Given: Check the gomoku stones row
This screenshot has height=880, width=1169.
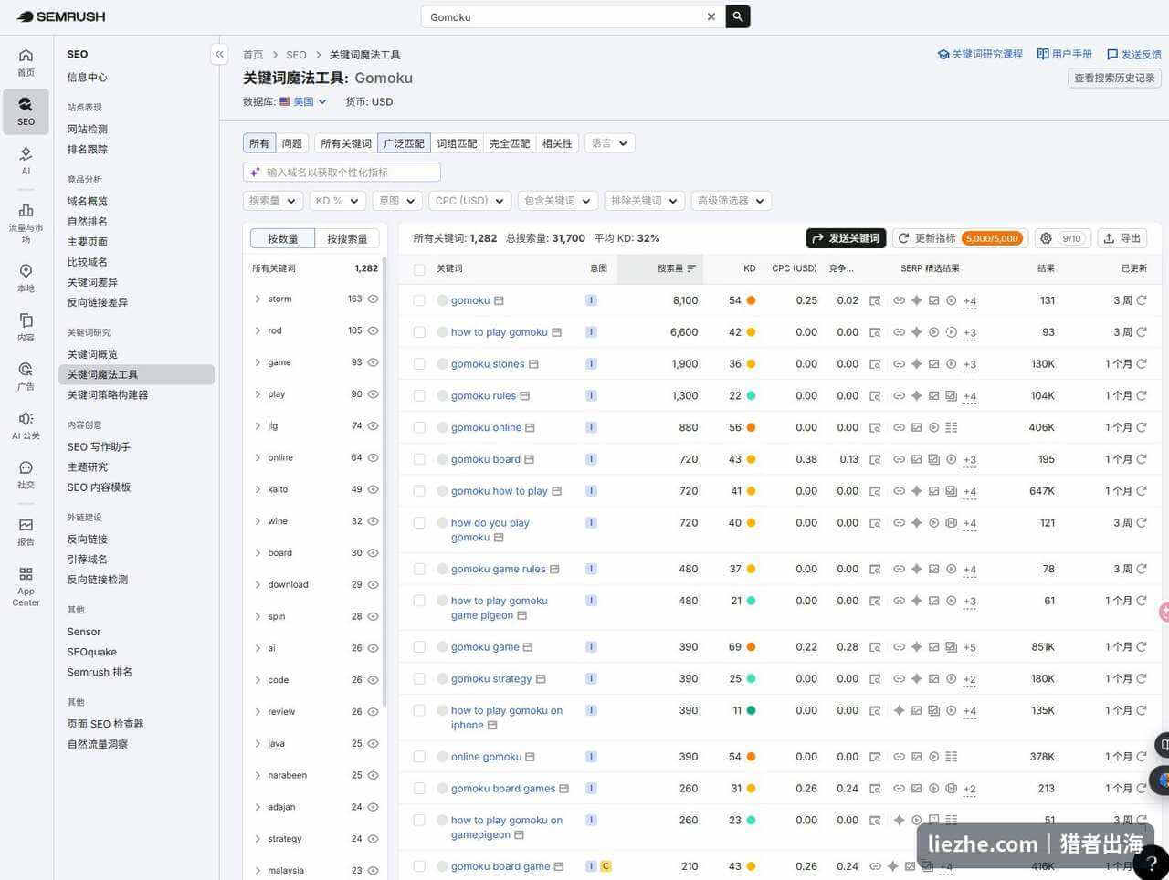Looking at the screenshot, I should [x=419, y=363].
